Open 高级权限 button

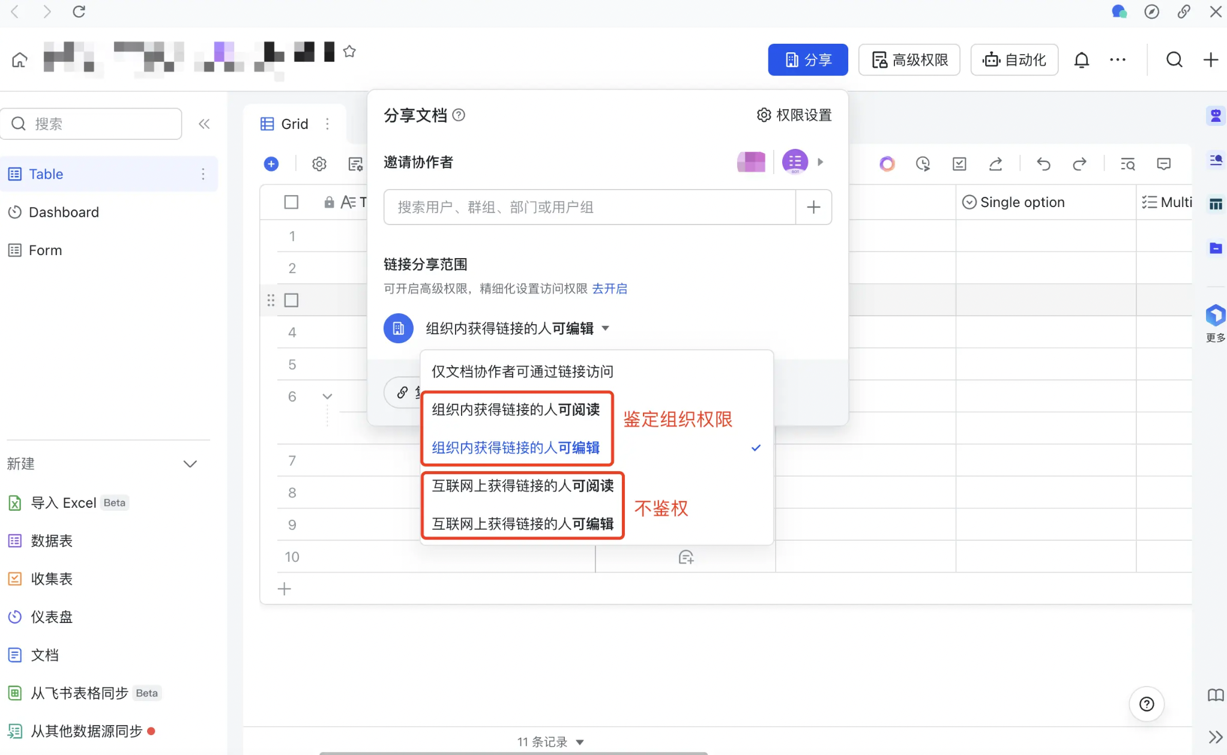[909, 59]
